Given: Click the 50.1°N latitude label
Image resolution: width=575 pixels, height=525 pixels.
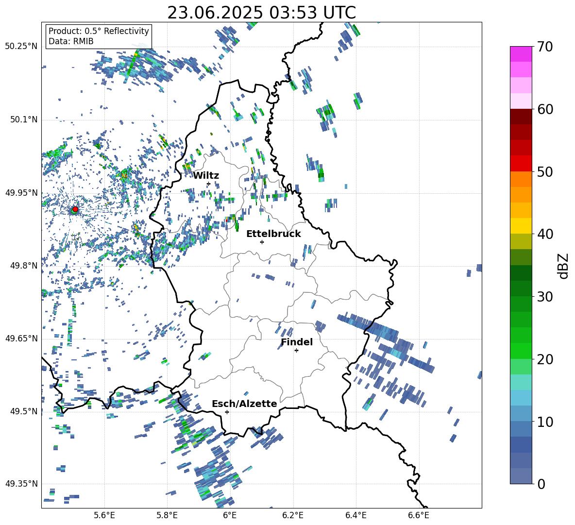Looking at the screenshot, I should [x=24, y=120].
